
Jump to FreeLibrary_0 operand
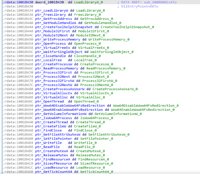[x=87, y=15]
